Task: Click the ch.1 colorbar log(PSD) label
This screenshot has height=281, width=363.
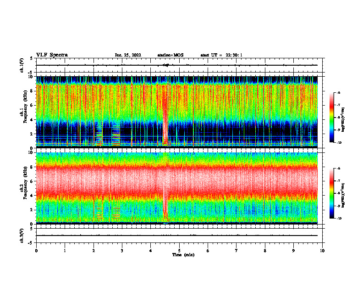Action: 343,120
